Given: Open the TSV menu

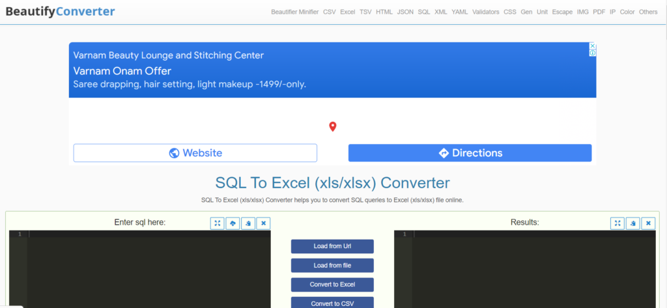Looking at the screenshot, I should point(365,12).
